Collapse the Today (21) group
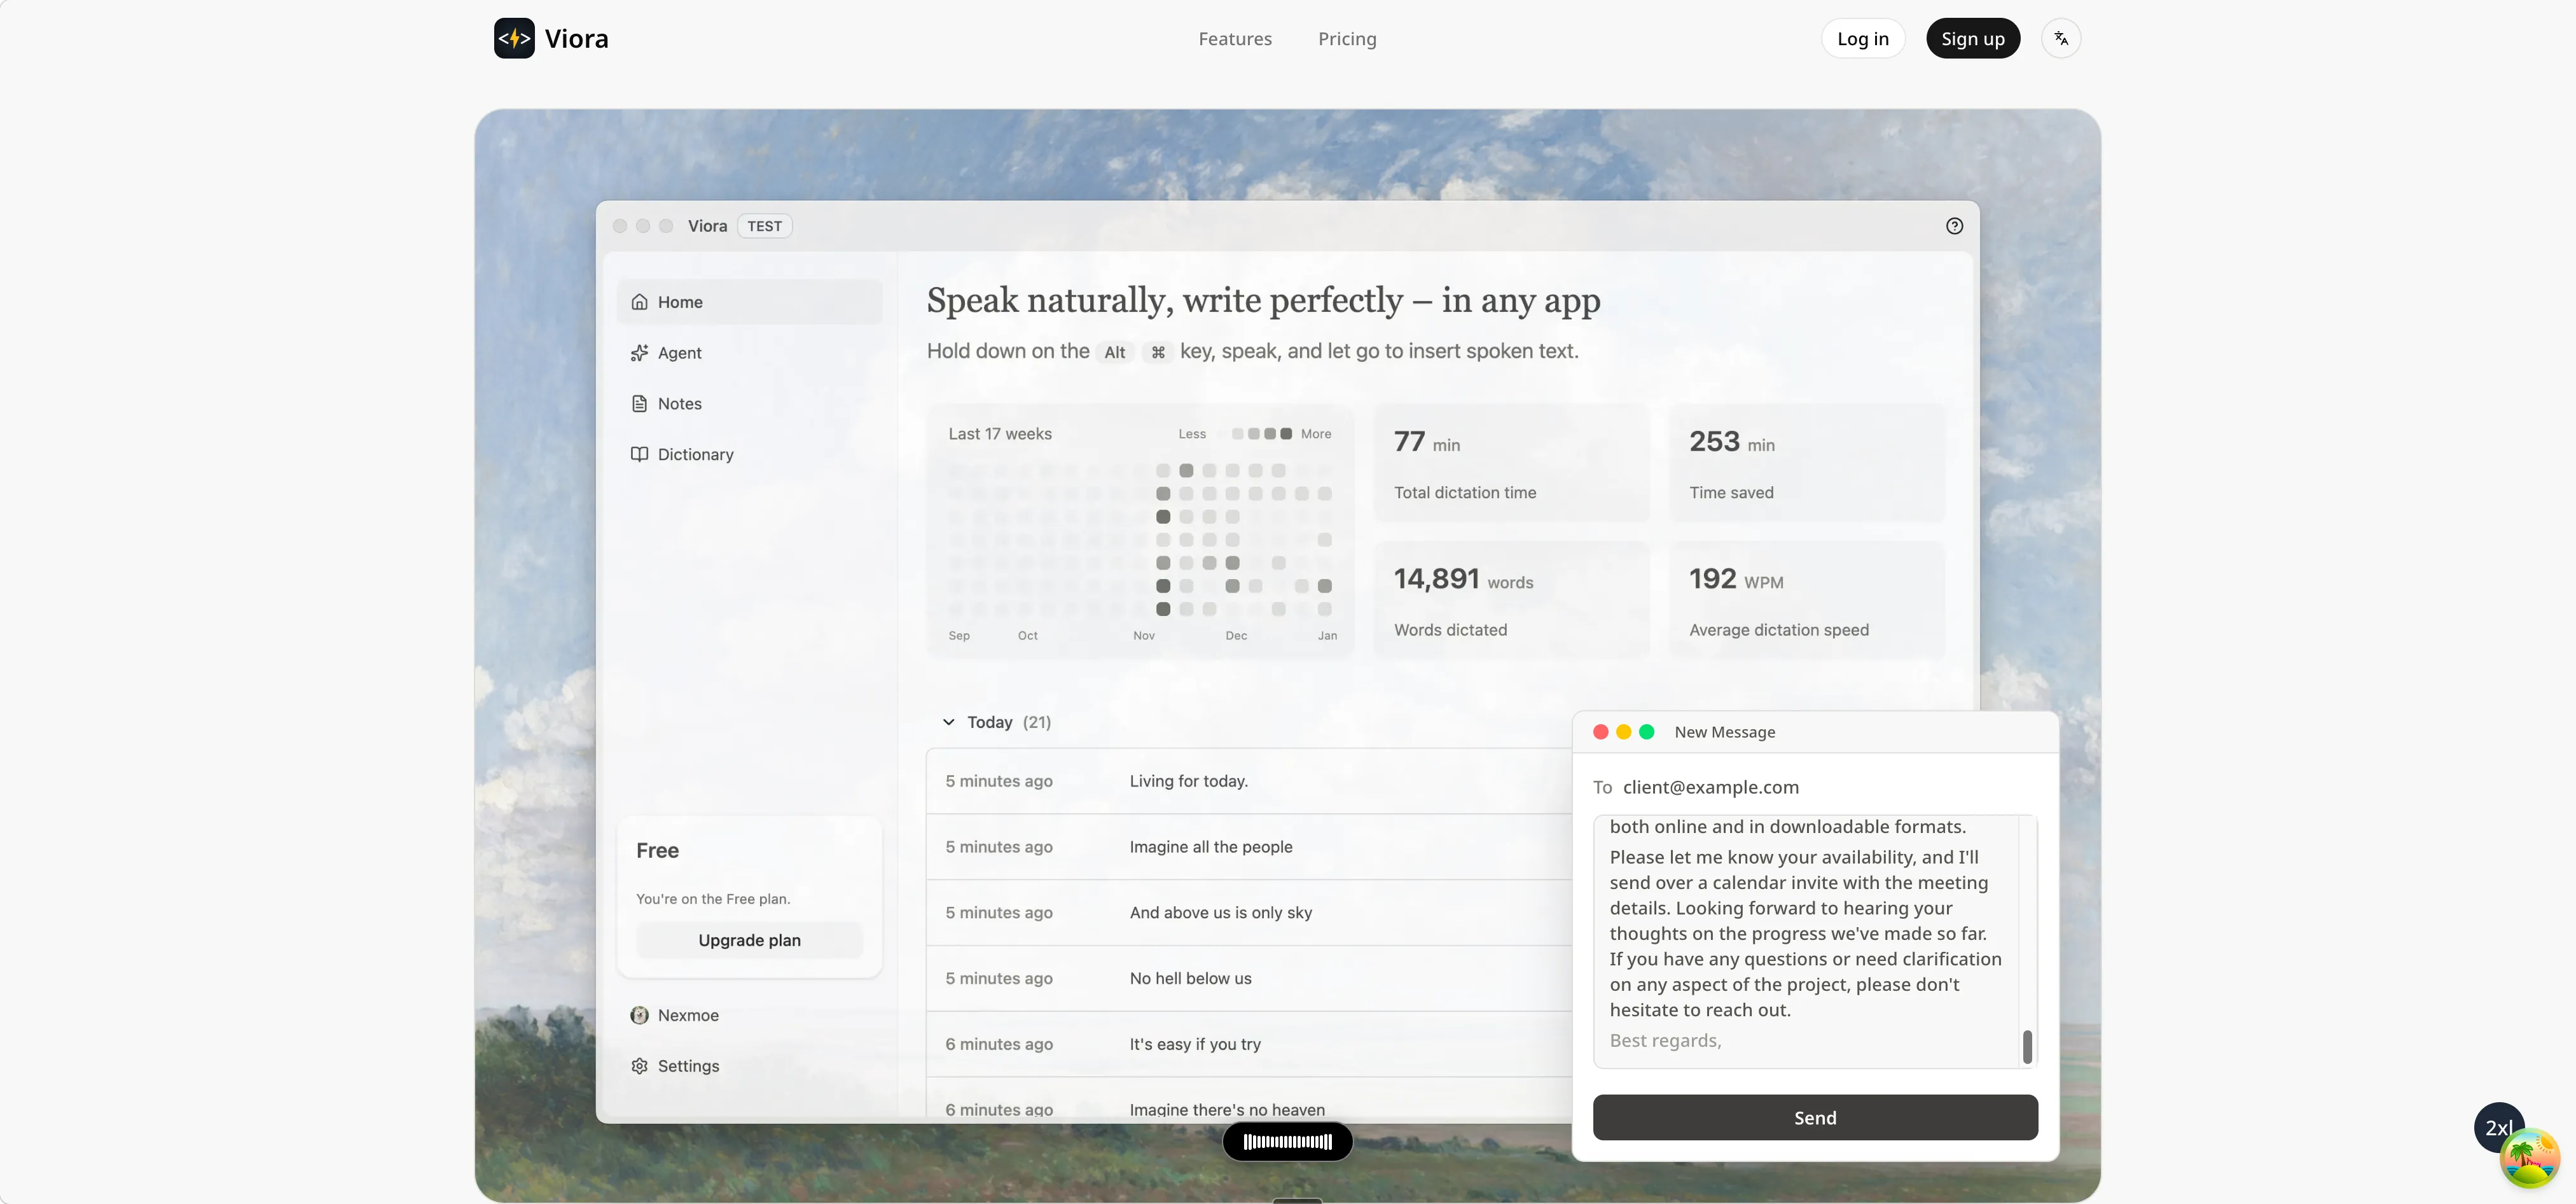This screenshot has width=2576, height=1204. click(948, 722)
